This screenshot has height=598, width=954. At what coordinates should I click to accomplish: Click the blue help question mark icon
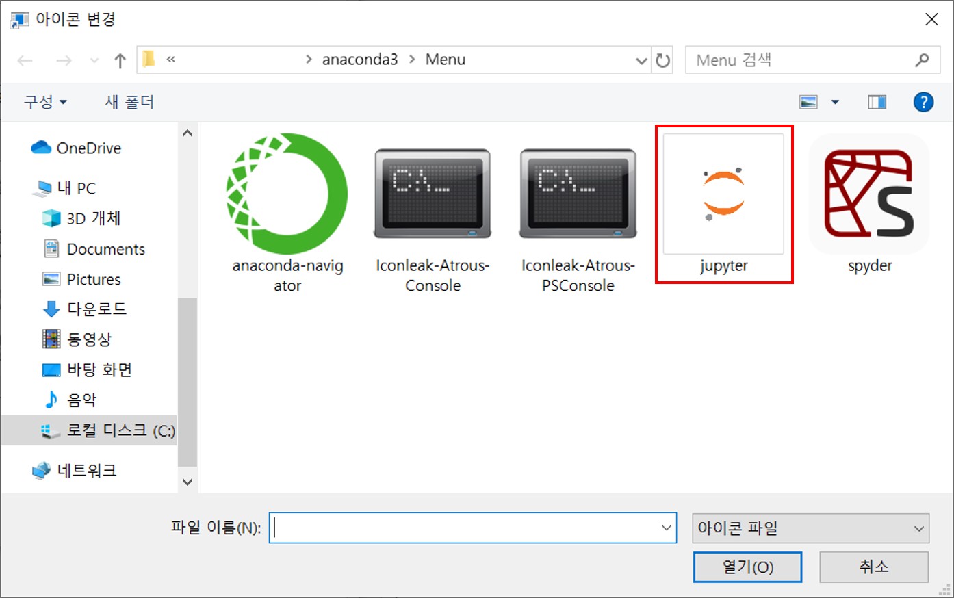click(x=923, y=103)
